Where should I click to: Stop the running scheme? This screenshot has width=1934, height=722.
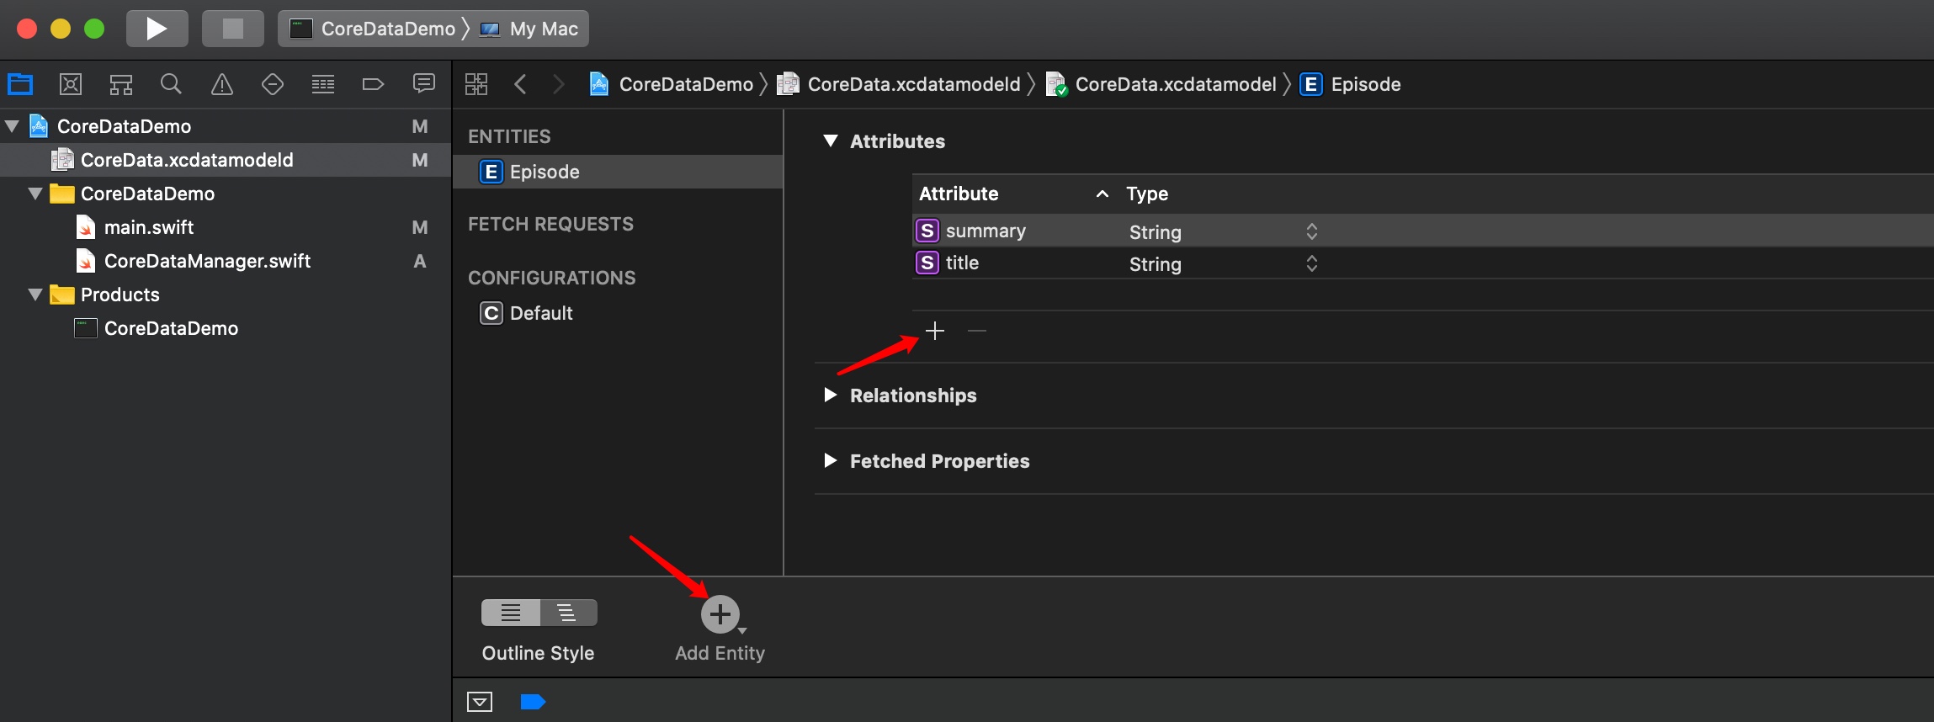pos(233,29)
